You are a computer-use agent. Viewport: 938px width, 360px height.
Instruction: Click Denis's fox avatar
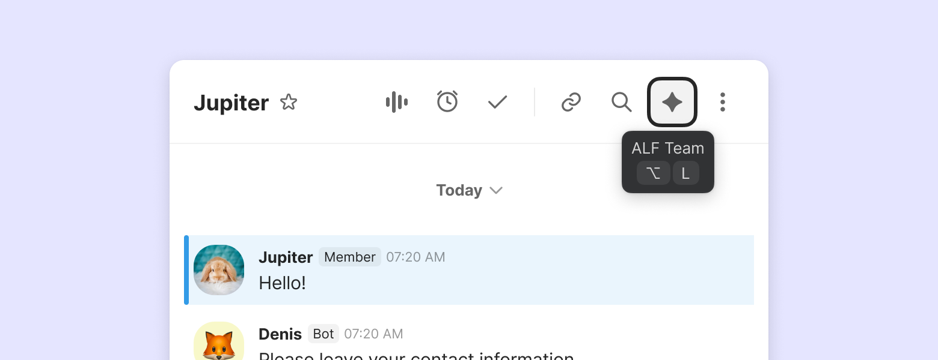tap(219, 342)
